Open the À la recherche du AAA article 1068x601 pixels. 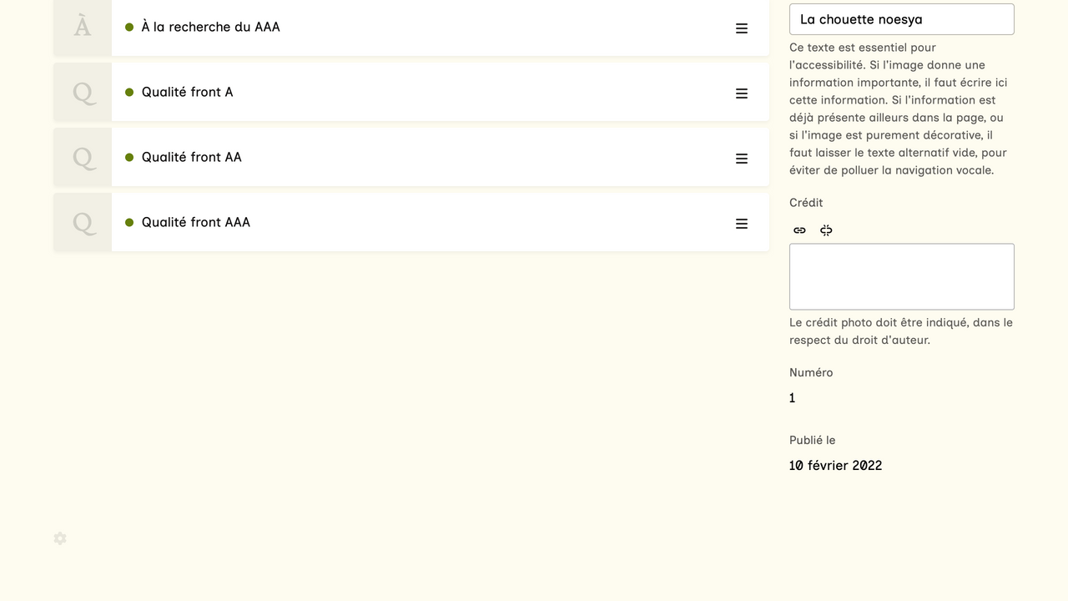click(210, 27)
